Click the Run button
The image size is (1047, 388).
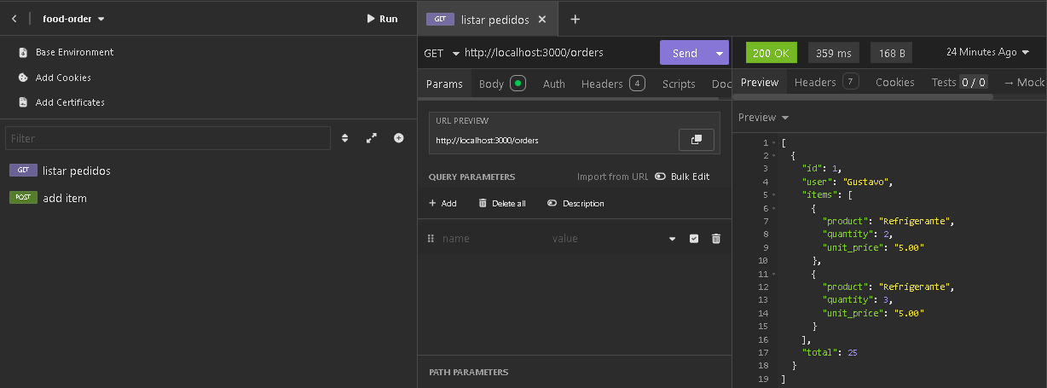click(x=381, y=19)
